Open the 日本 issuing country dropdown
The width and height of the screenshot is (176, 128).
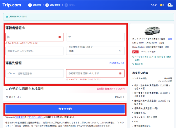(x=95, y=51)
